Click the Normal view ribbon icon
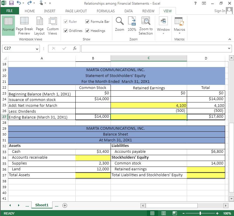 pos(8,25)
